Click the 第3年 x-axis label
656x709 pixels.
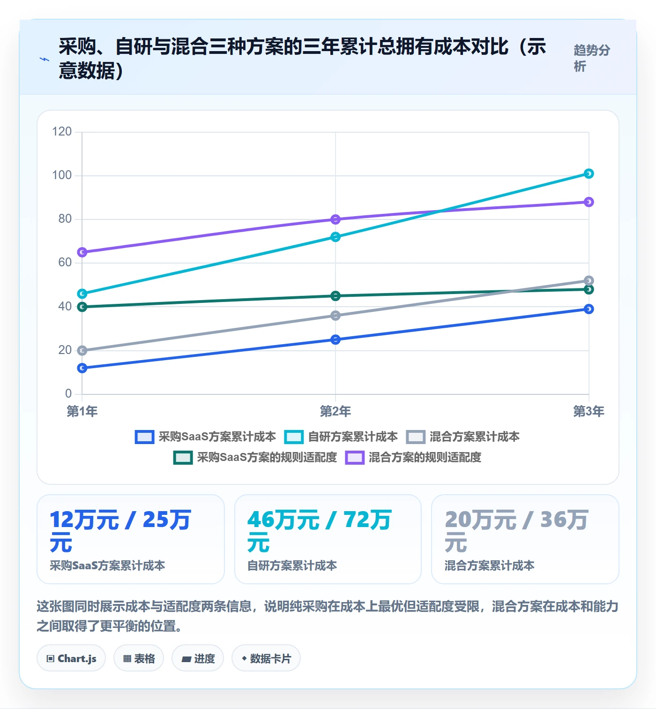point(589,411)
